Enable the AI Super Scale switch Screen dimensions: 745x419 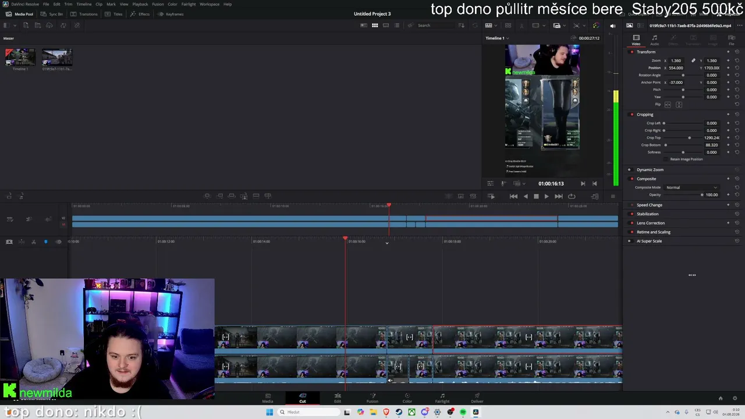[629, 241]
